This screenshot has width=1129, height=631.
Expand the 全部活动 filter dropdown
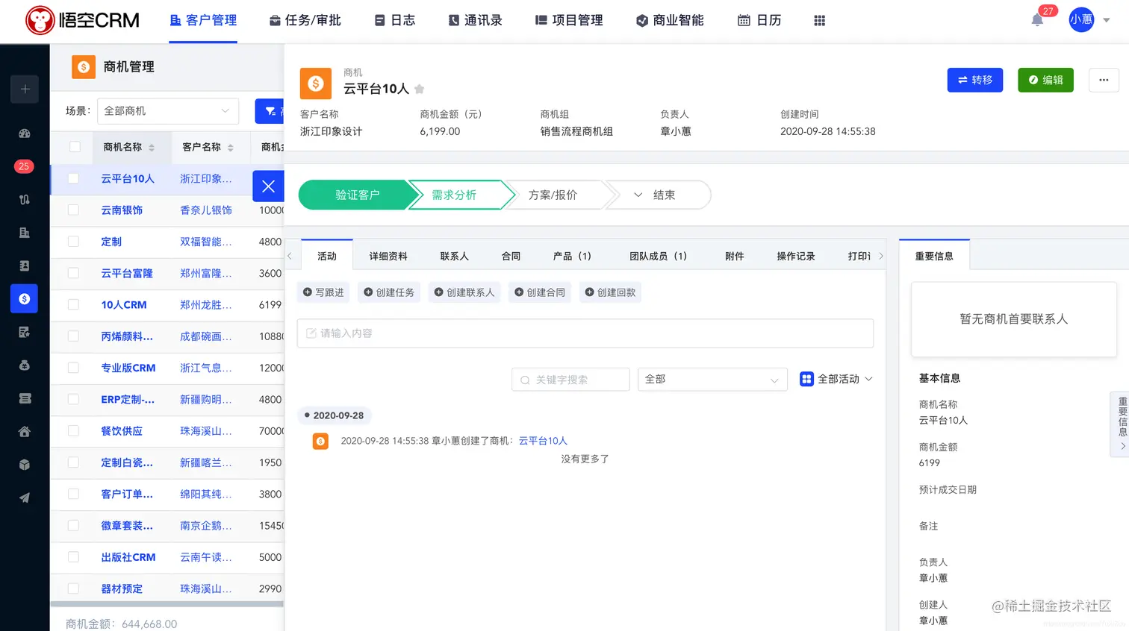pos(836,379)
